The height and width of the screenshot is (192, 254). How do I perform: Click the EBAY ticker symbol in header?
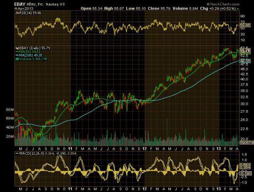(20, 4)
